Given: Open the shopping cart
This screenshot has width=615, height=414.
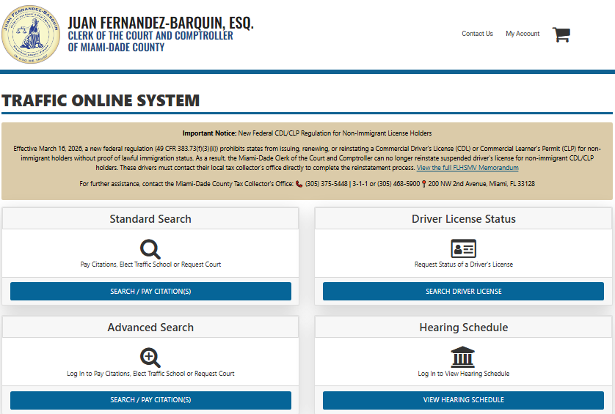Looking at the screenshot, I should pos(561,34).
